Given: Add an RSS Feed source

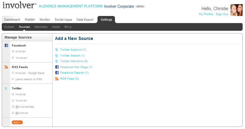Looking at the screenshot, I should coord(69,79).
